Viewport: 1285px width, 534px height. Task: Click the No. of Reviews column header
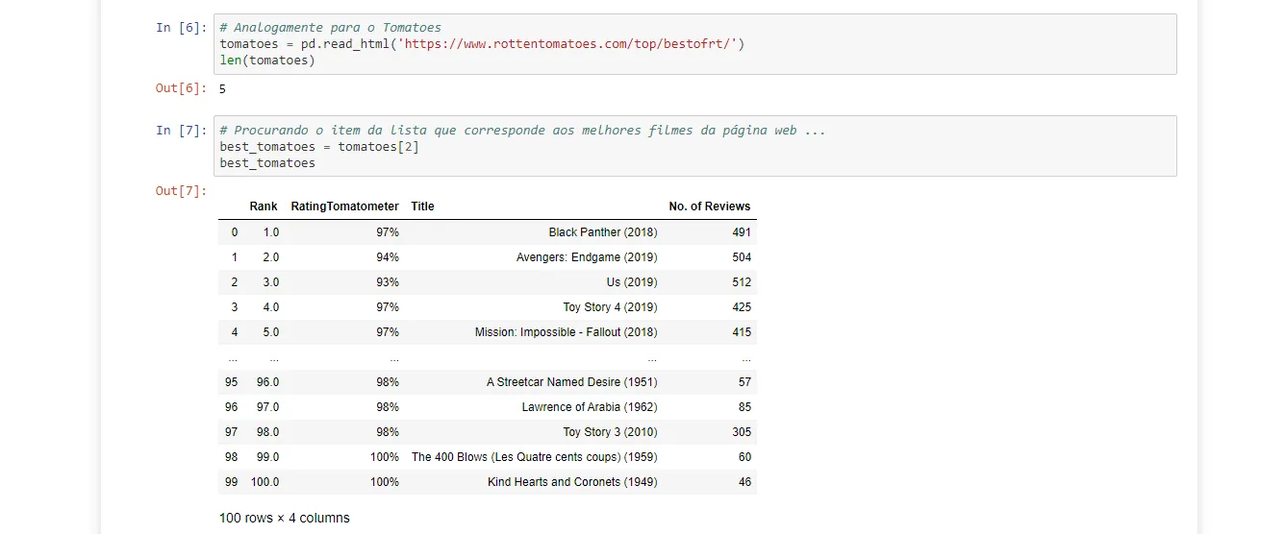click(709, 206)
